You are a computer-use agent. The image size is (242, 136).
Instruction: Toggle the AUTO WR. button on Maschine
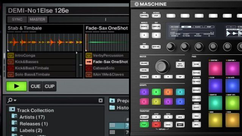pos(156,47)
